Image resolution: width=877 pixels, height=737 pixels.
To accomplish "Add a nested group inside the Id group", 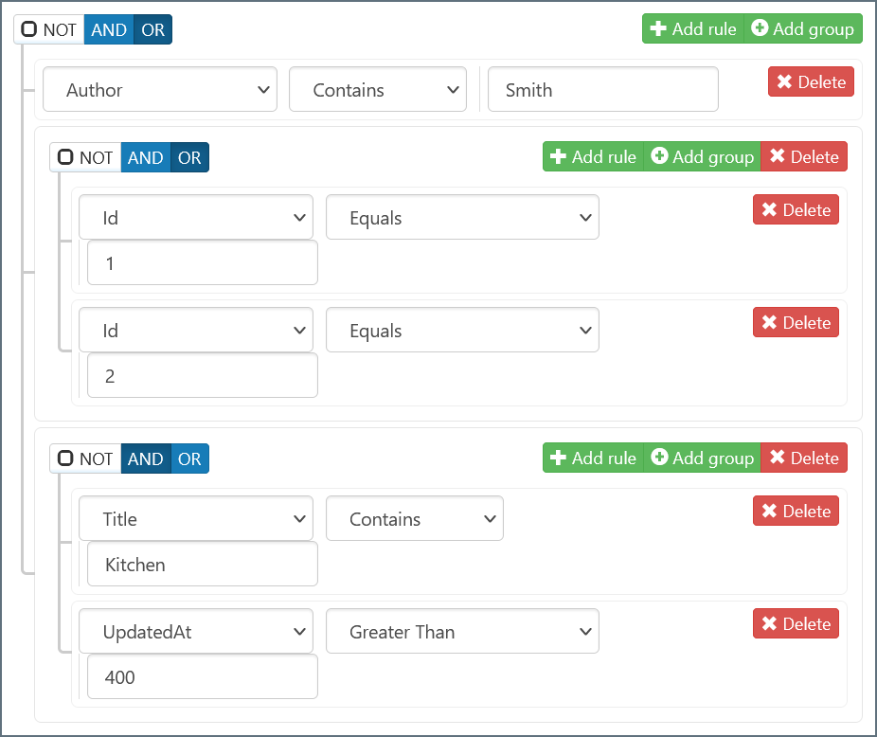I will click(702, 157).
